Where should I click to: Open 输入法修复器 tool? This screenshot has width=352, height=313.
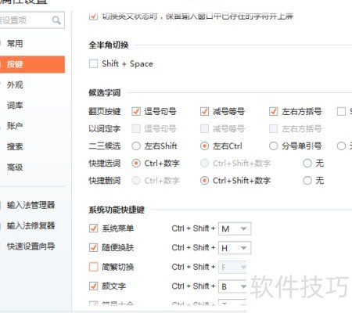pyautogui.click(x=31, y=225)
